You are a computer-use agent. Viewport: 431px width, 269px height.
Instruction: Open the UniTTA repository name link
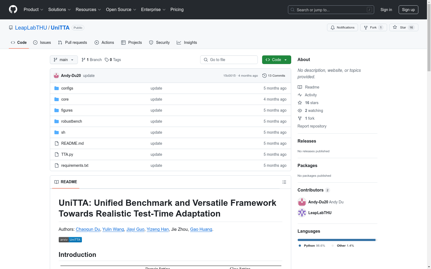click(60, 28)
